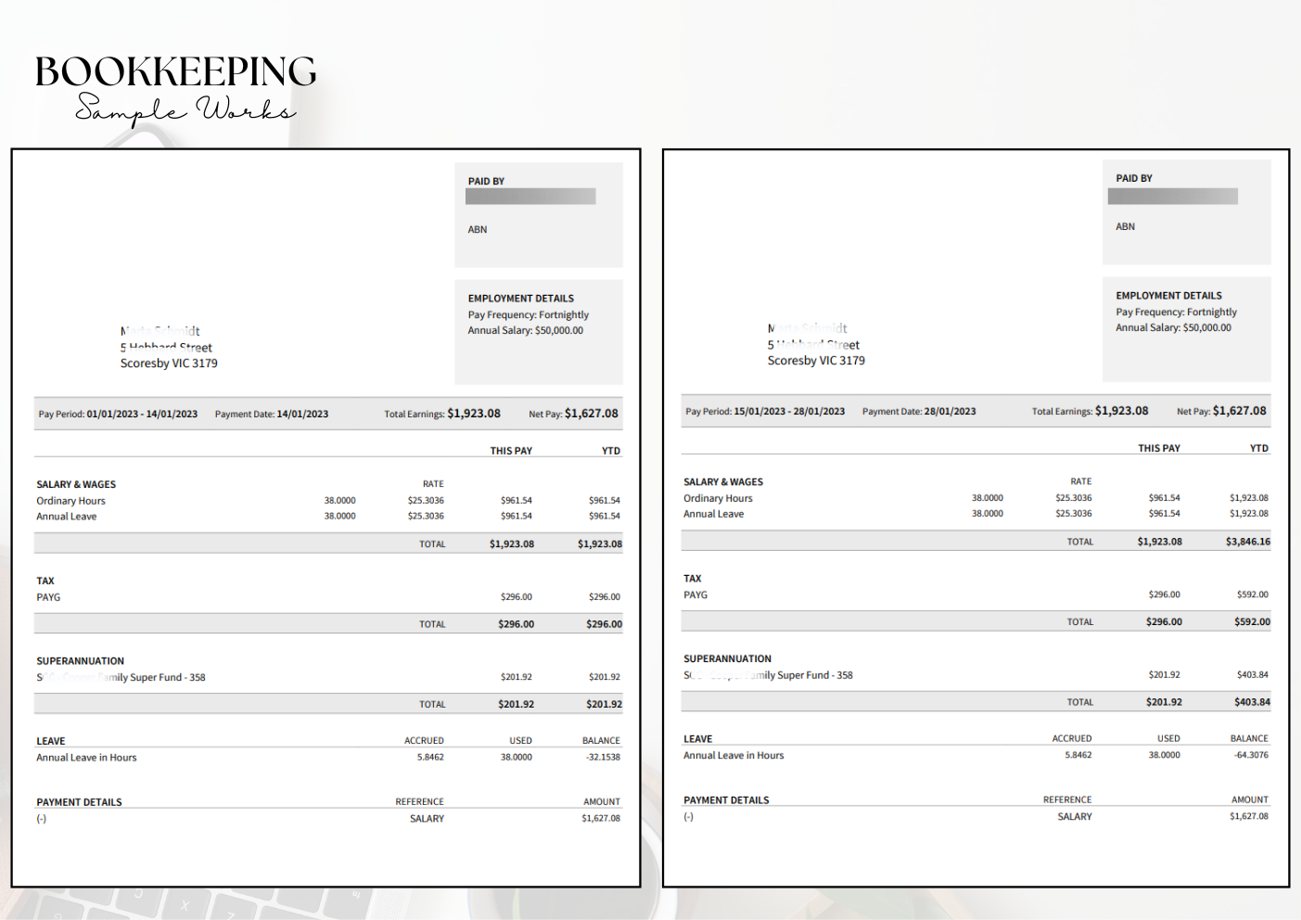Select 'ABN' label on left payslip
Screen dimensions: 1301x920
(478, 230)
